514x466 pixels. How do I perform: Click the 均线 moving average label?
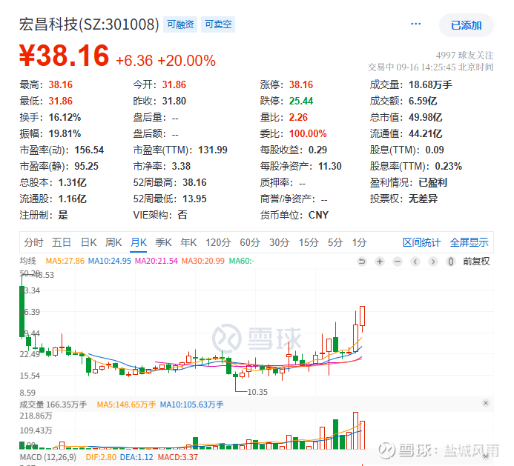tap(27, 261)
